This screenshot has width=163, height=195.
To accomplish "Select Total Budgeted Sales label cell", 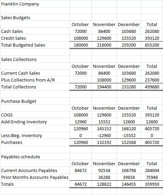I will [x=35, y=45].
